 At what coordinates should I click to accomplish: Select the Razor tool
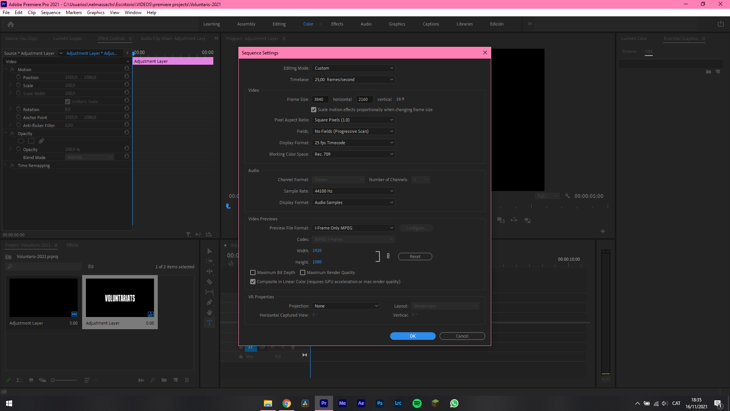pyautogui.click(x=209, y=282)
